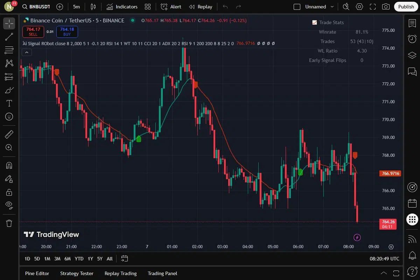Open the candlestick chart type menu
This screenshot has height=280, width=420.
click(93, 7)
